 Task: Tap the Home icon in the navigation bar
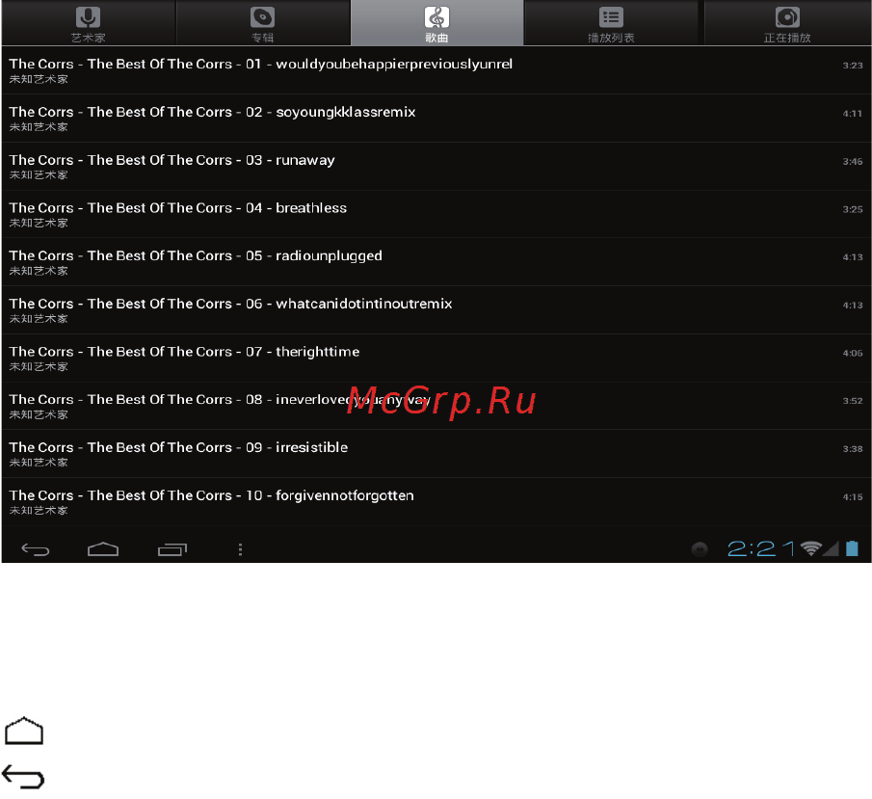tap(103, 549)
